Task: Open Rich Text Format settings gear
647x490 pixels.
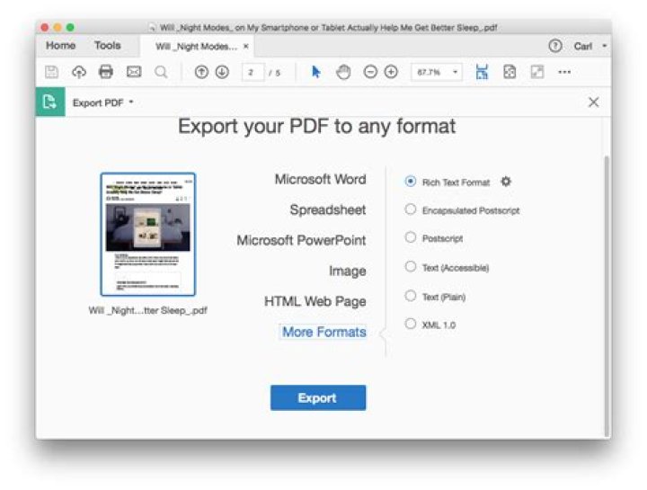Action: pyautogui.click(x=506, y=182)
